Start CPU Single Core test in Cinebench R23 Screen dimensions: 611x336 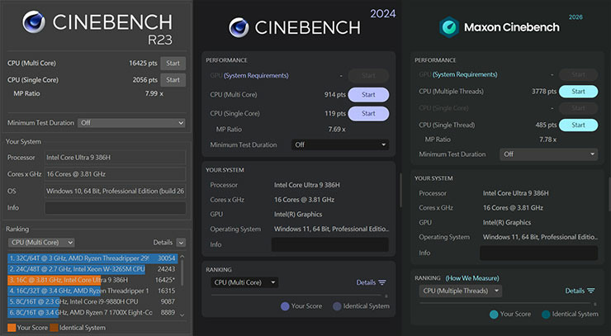click(x=173, y=80)
